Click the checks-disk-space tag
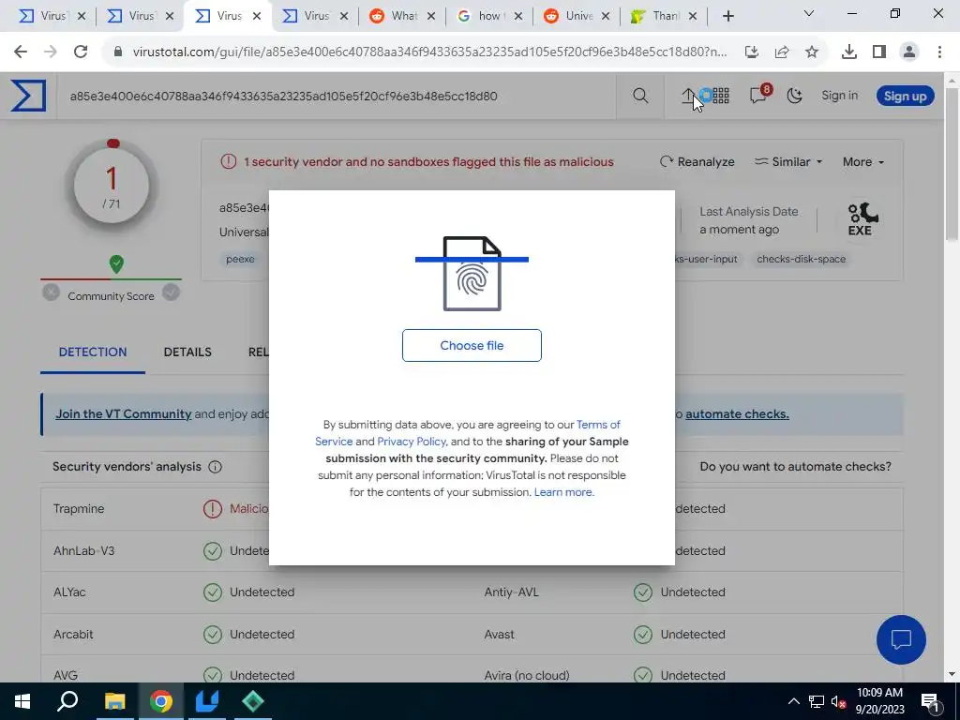The width and height of the screenshot is (960, 720). pyautogui.click(x=801, y=259)
